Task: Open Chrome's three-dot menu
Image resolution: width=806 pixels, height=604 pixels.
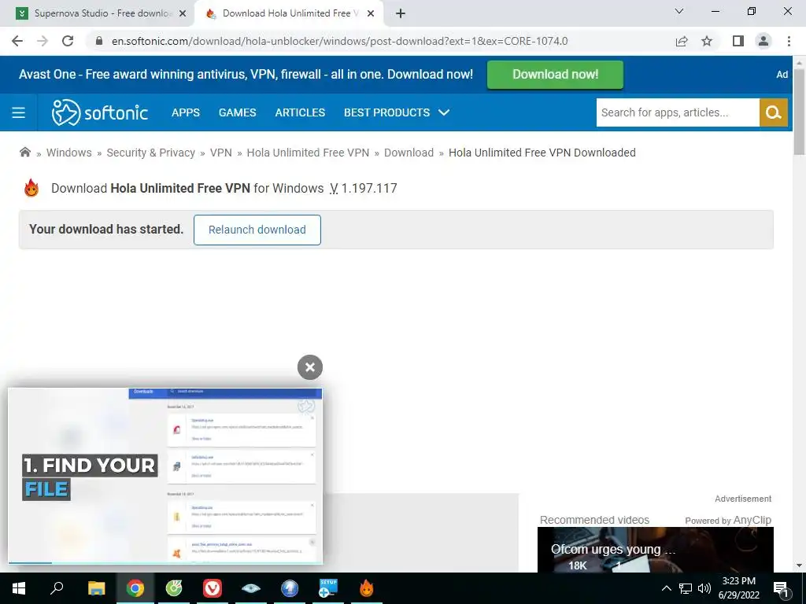Action: point(789,41)
